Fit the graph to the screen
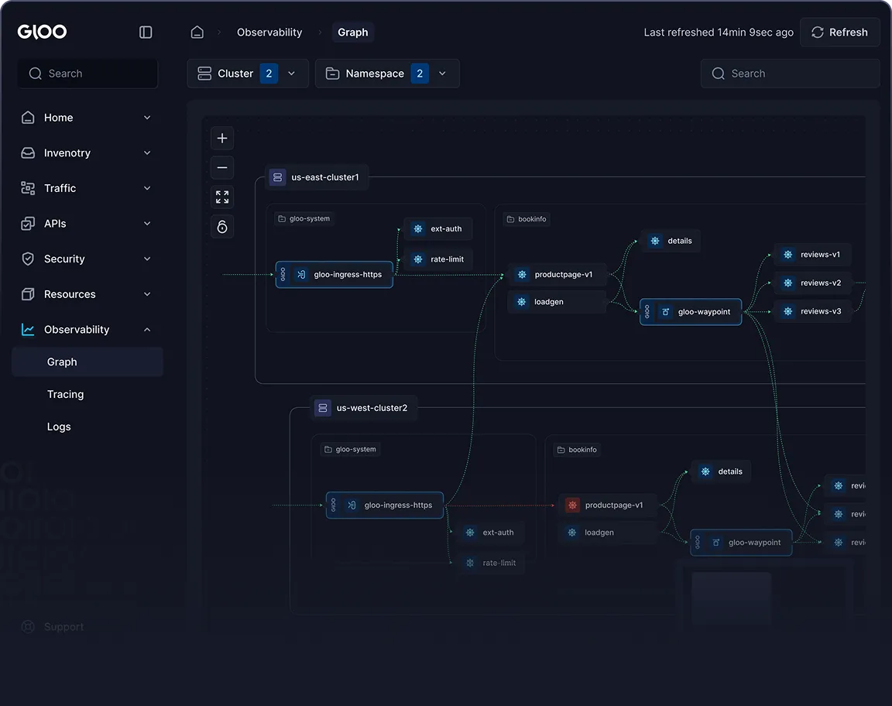 [222, 197]
